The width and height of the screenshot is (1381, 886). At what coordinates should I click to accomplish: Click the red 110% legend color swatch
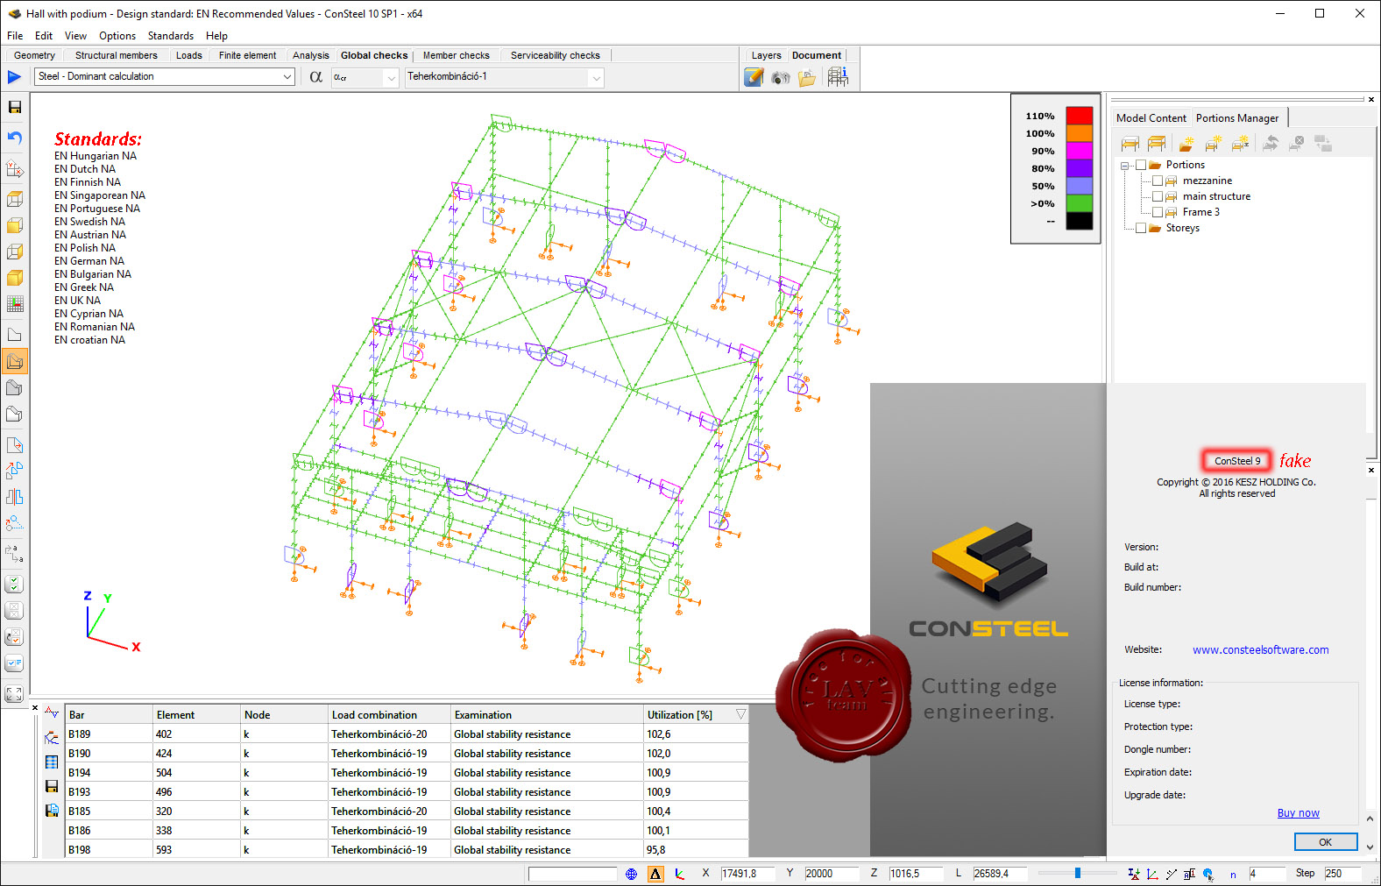[1079, 116]
